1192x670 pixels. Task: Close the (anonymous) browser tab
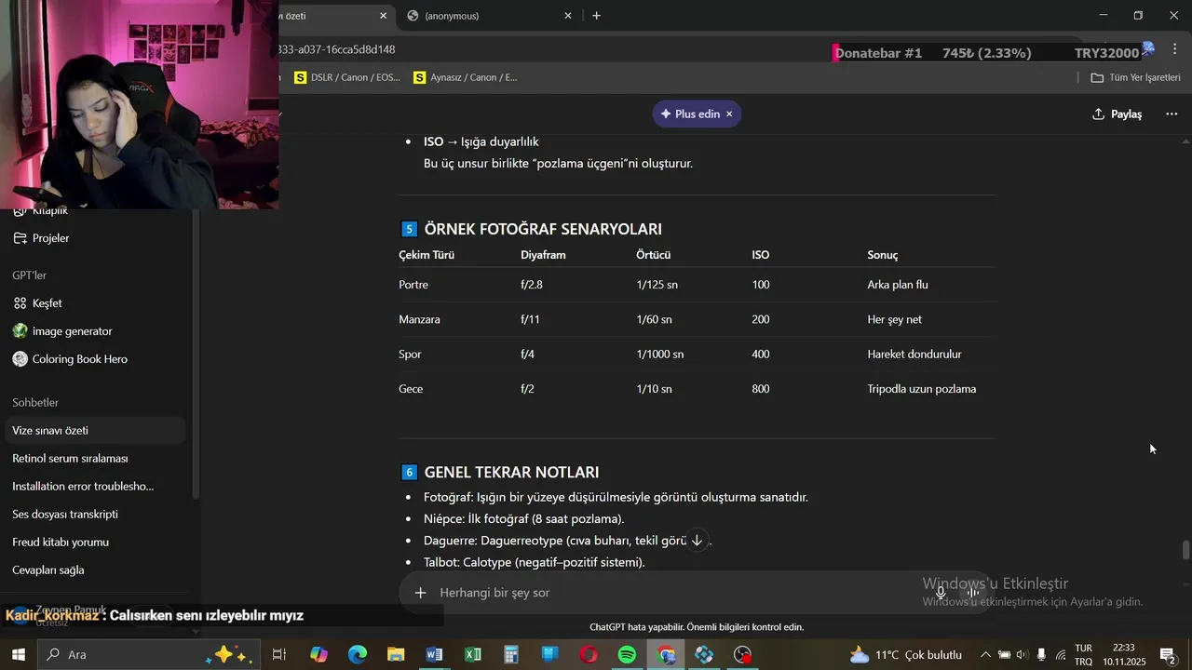[x=568, y=16]
